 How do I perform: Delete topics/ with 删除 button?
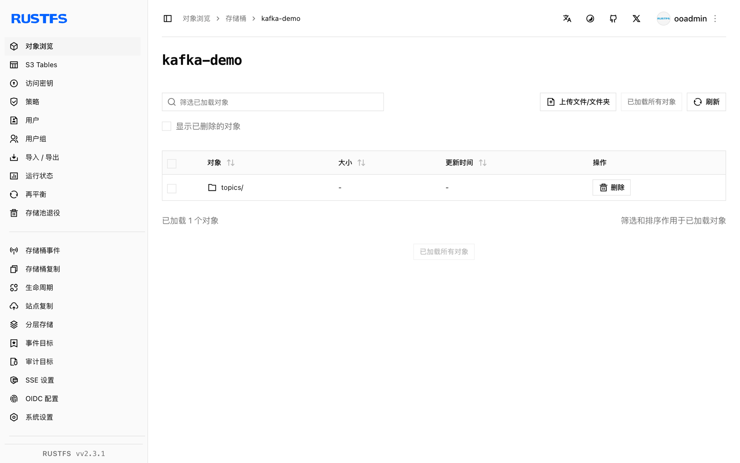pyautogui.click(x=611, y=187)
